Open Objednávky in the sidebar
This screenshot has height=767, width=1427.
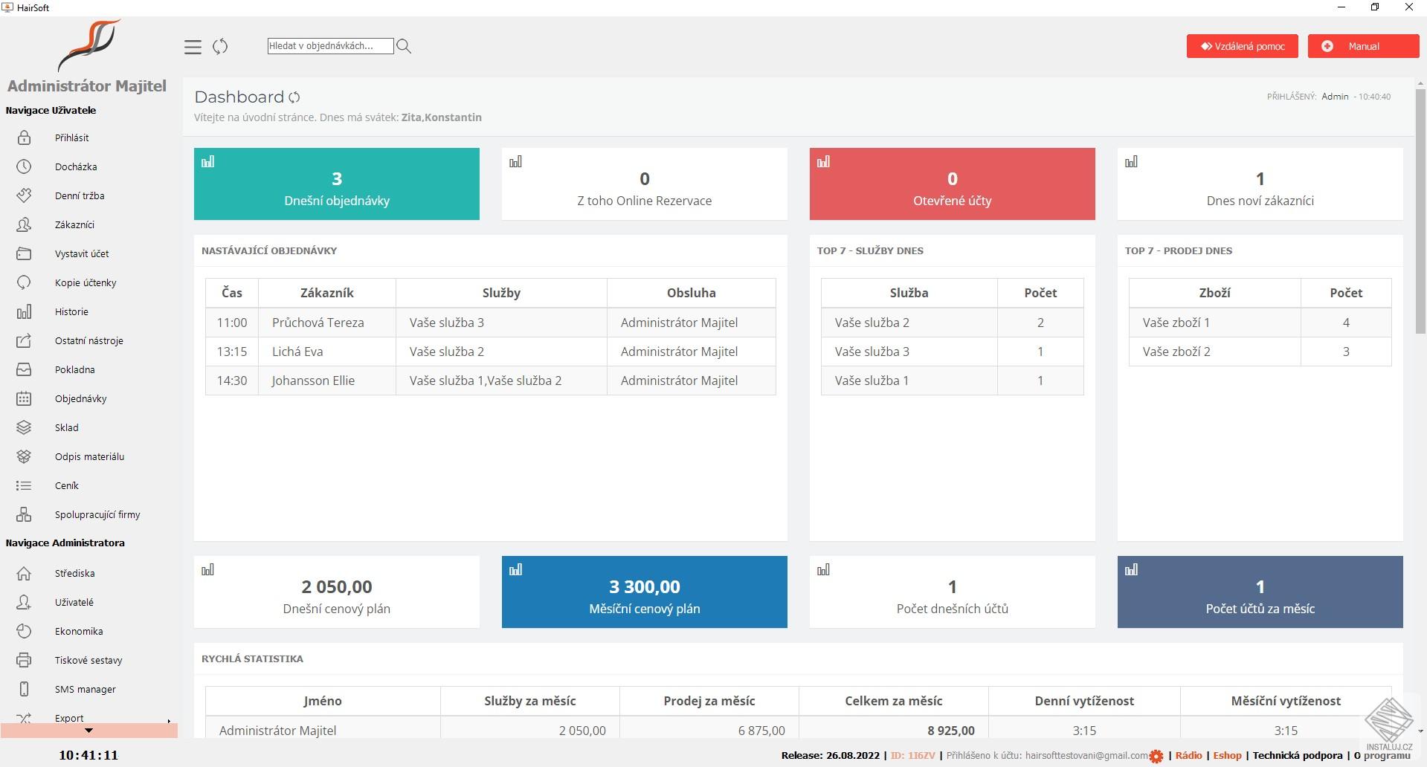tap(81, 398)
